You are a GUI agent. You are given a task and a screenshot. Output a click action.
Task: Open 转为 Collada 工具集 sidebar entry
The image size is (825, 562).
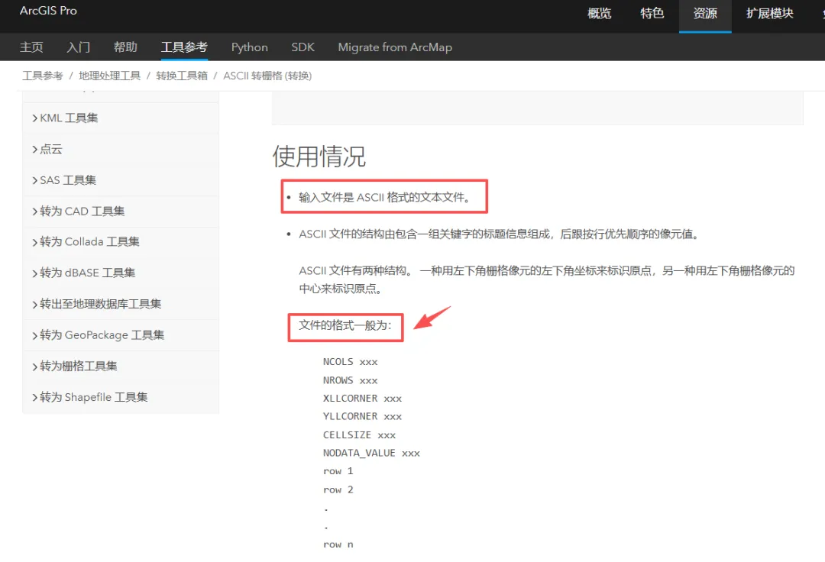tap(89, 241)
